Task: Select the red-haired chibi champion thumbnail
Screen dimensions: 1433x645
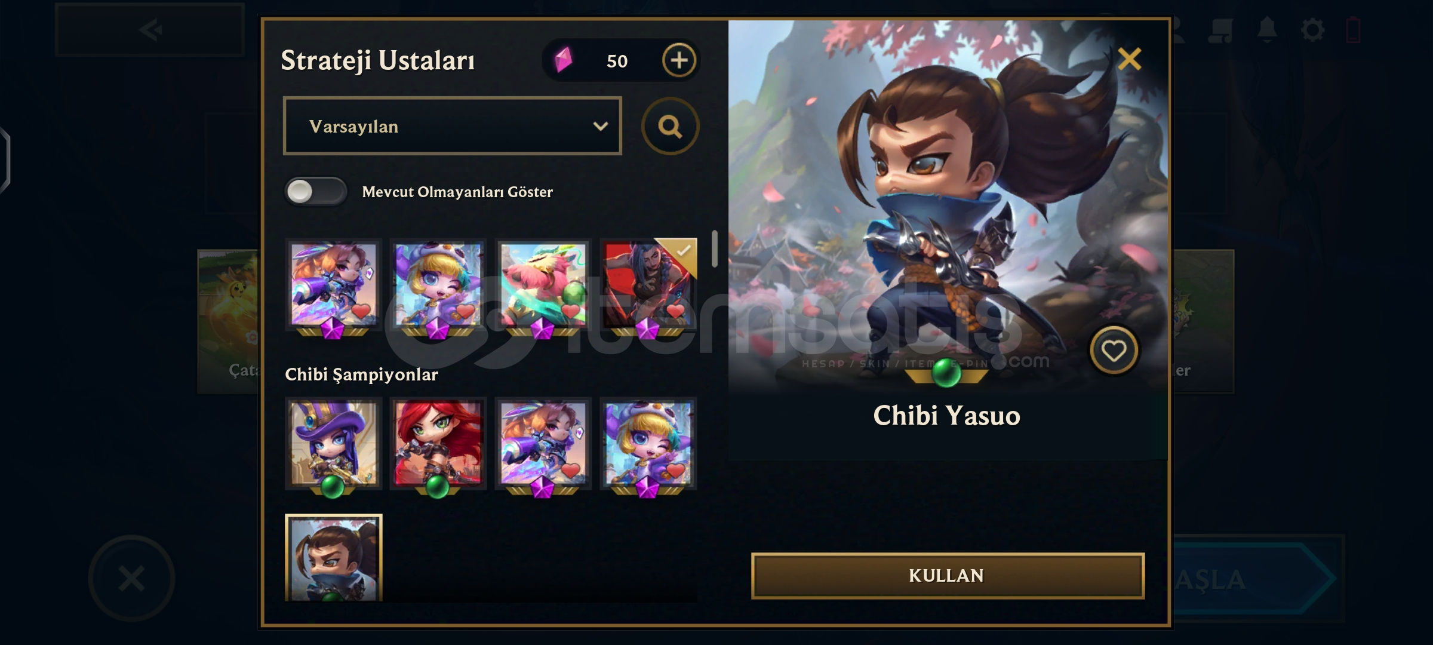Action: click(x=438, y=445)
